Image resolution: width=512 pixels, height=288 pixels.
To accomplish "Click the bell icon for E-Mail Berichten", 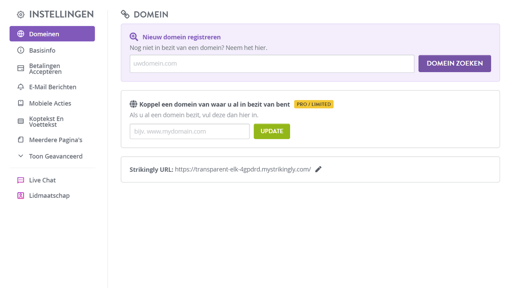I will 20,87.
